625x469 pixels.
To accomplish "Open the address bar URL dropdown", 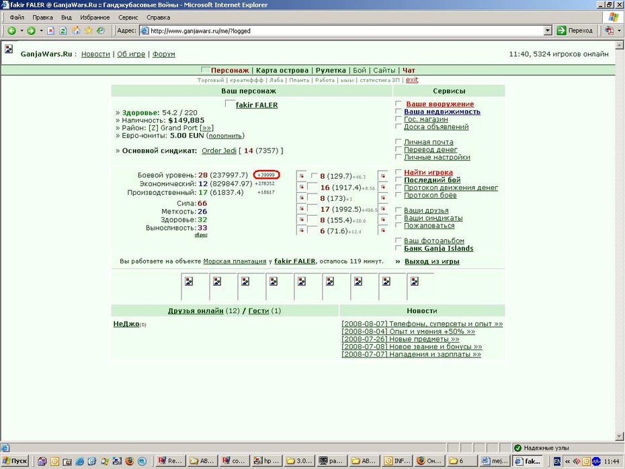I will pos(548,31).
